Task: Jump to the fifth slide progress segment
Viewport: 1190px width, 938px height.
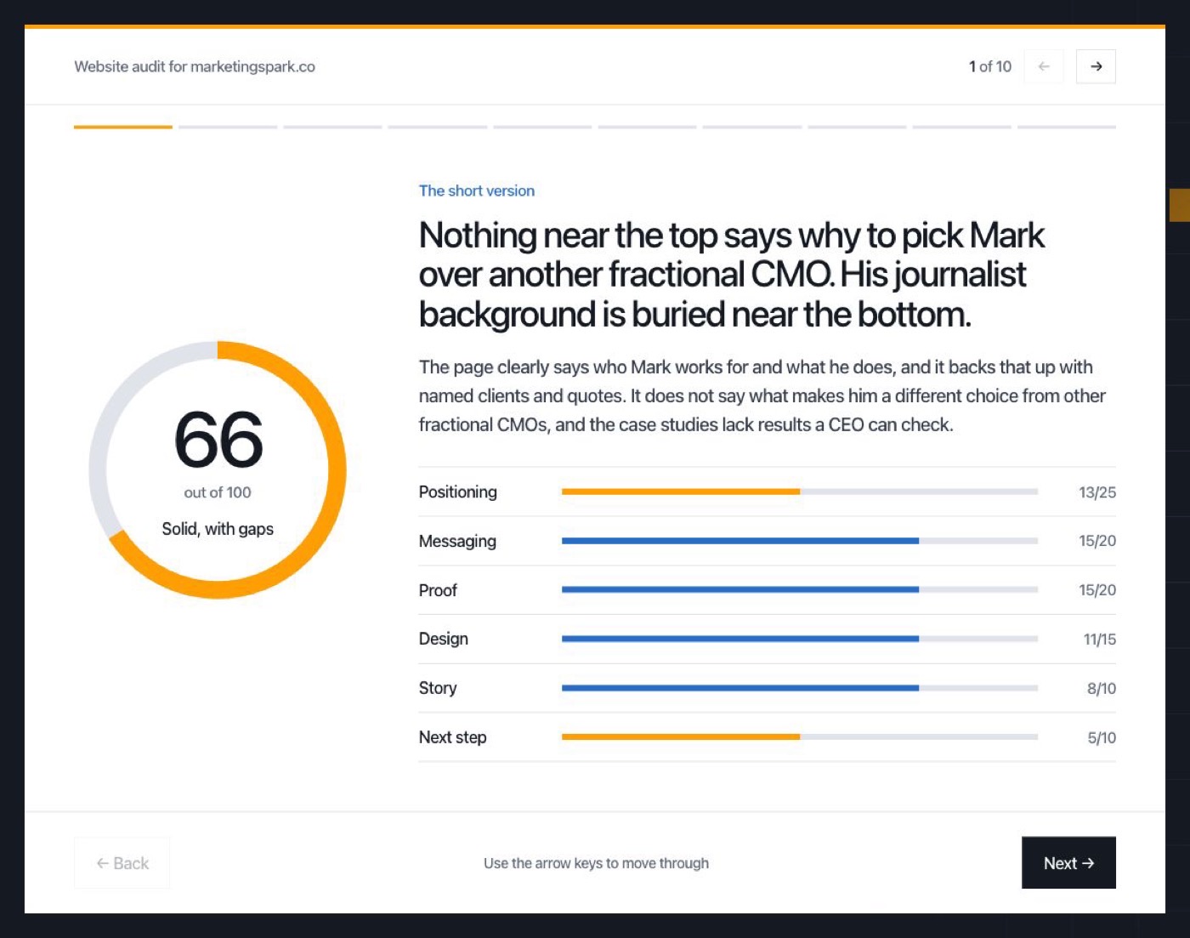Action: (x=542, y=127)
